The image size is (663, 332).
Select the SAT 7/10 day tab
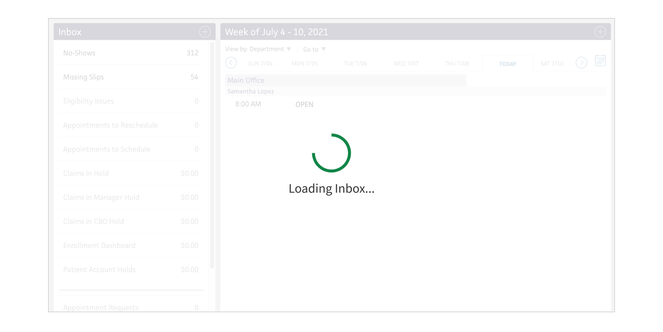point(552,63)
